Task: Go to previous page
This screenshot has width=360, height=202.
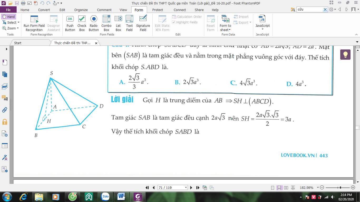Action: (154, 188)
